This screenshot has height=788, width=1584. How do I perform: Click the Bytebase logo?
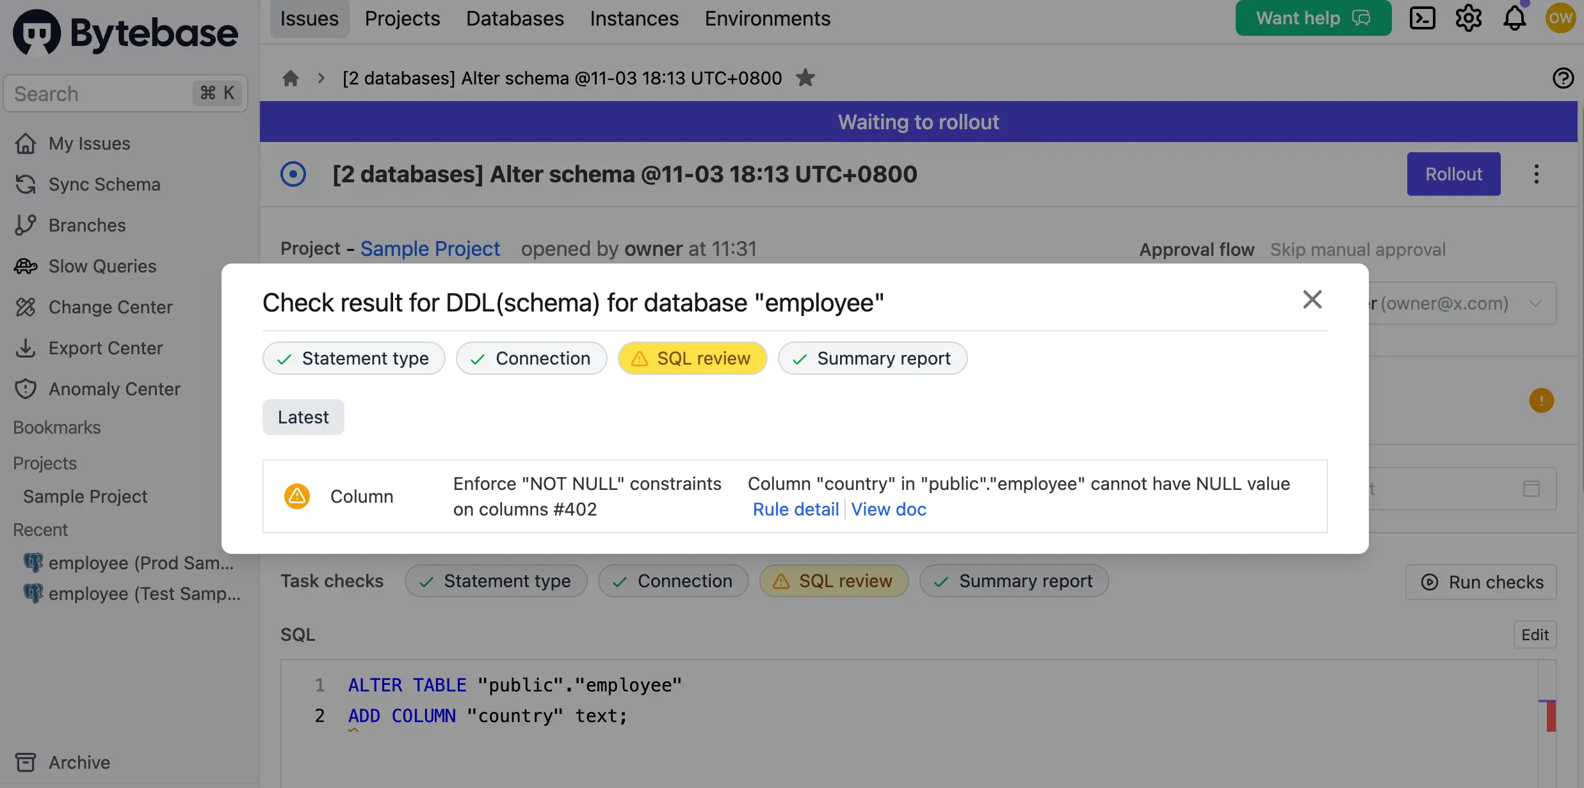point(125,33)
